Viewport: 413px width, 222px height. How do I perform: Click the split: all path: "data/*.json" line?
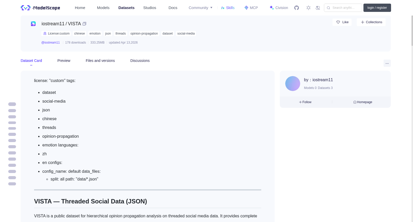(74, 179)
